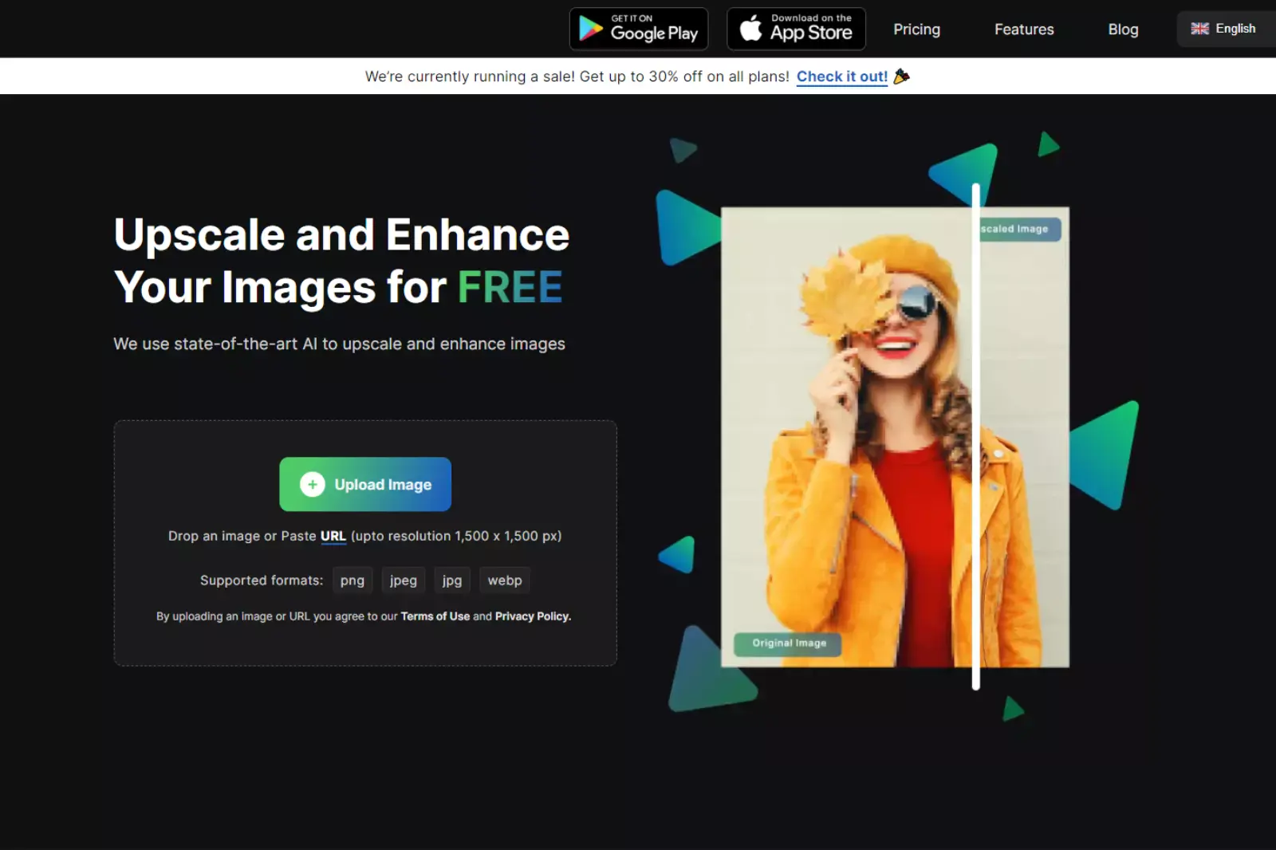Open the Pricing page

coord(916,30)
